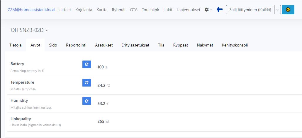Open Laajennukset in the navbar
Image resolution: width=302 pixels, height=138 pixels.
[189, 10]
